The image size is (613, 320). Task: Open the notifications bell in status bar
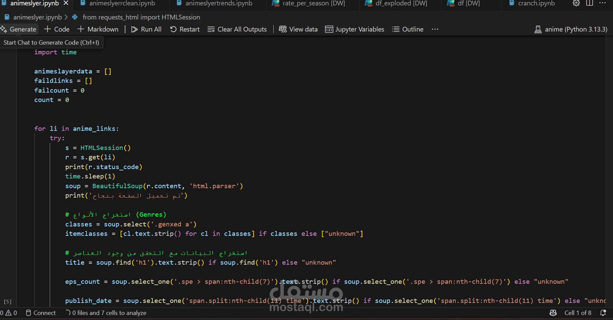[x=603, y=313]
